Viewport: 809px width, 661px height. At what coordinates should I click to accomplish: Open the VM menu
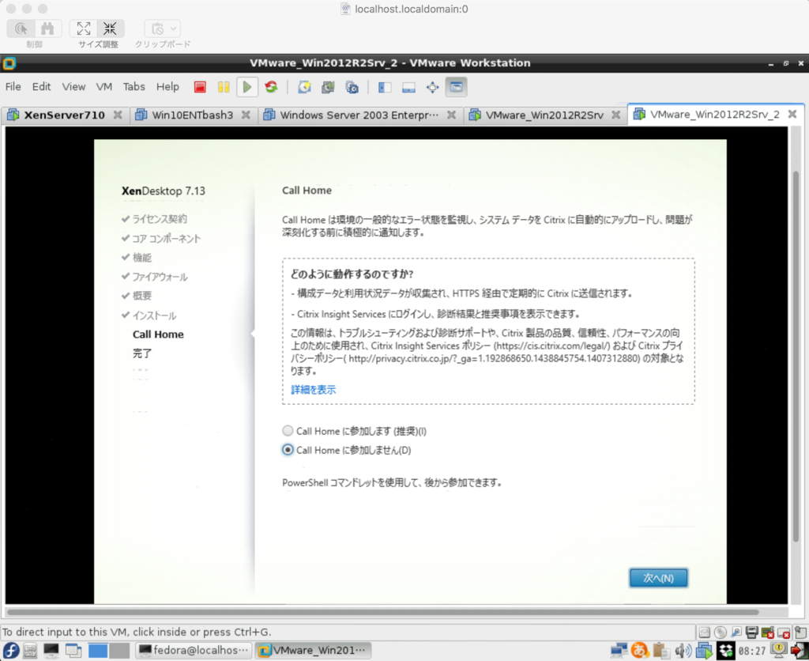click(x=103, y=87)
